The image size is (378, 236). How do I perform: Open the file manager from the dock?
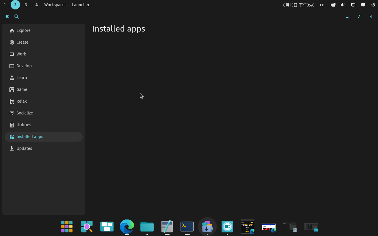147,227
